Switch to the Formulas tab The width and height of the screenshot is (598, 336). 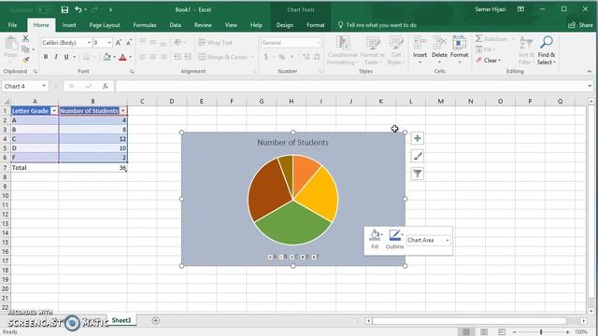tap(145, 25)
